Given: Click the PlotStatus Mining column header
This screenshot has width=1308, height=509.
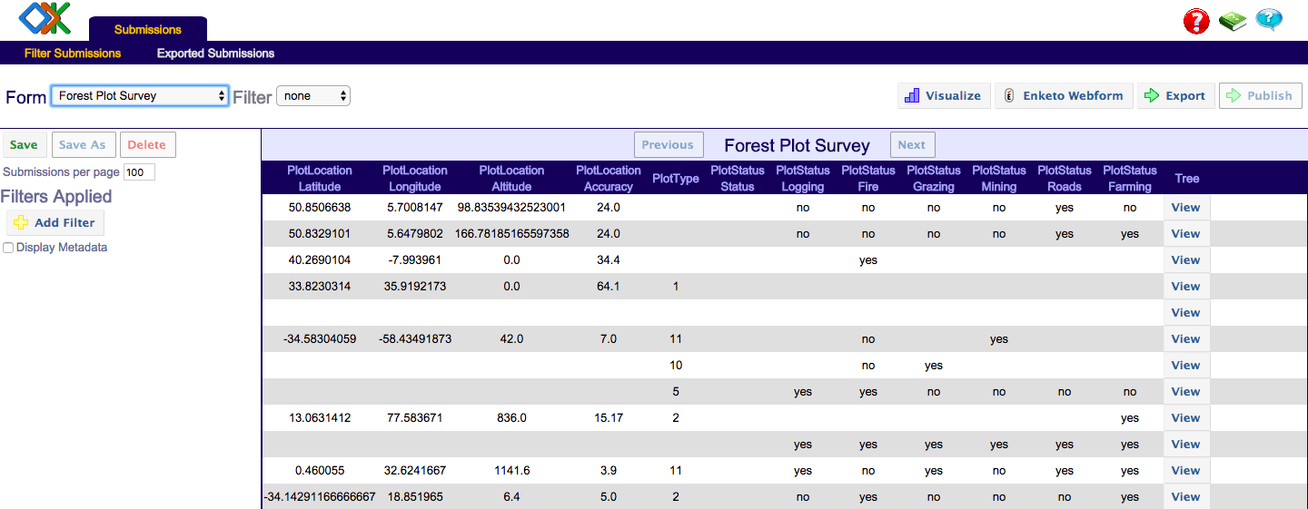Looking at the screenshot, I should point(999,178).
